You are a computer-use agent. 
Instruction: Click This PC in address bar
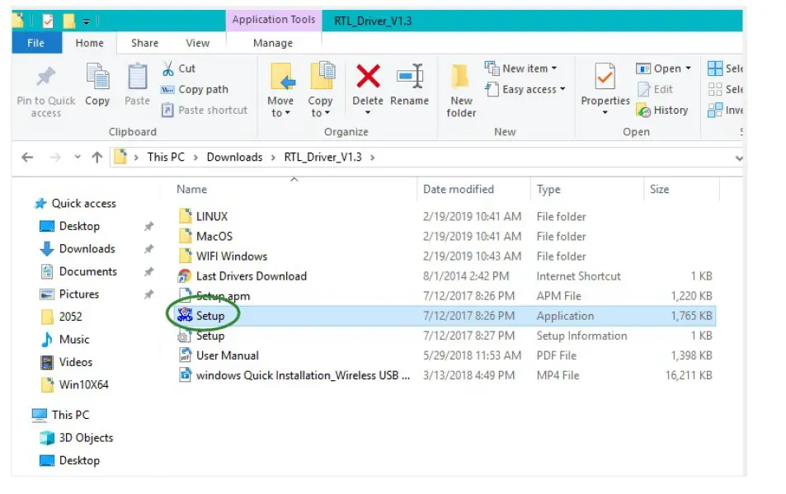166,158
